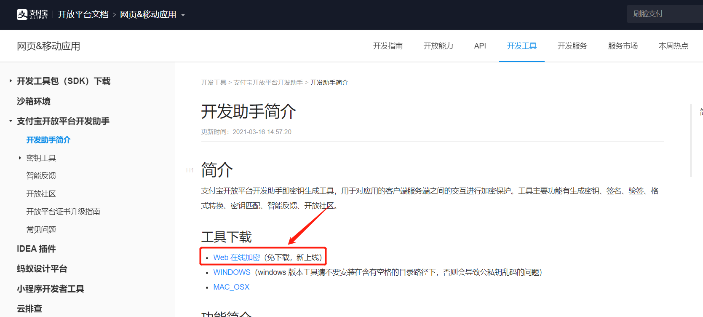Click the page title 开发助手简介
703x317 pixels.
tap(249, 112)
